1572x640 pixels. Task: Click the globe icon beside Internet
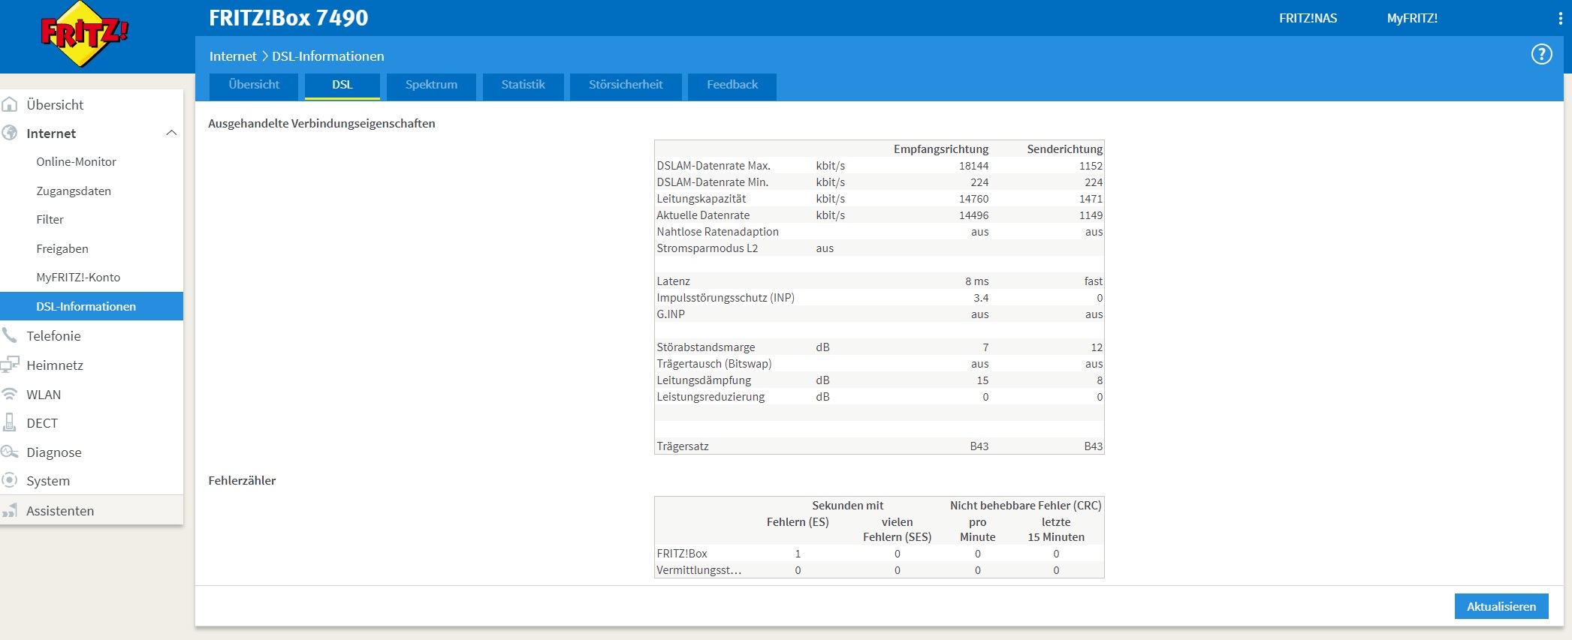pyautogui.click(x=10, y=133)
